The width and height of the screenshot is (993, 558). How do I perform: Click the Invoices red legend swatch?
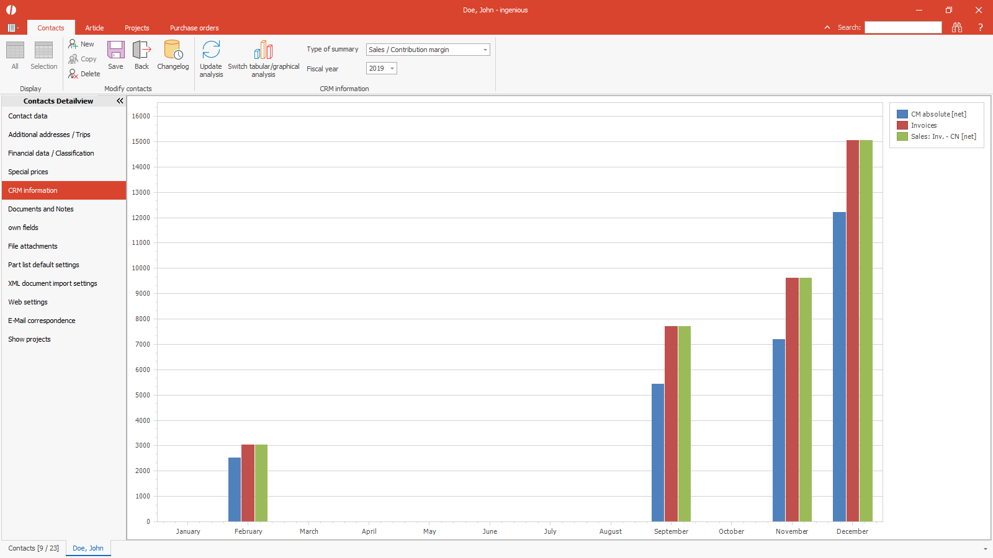point(902,125)
